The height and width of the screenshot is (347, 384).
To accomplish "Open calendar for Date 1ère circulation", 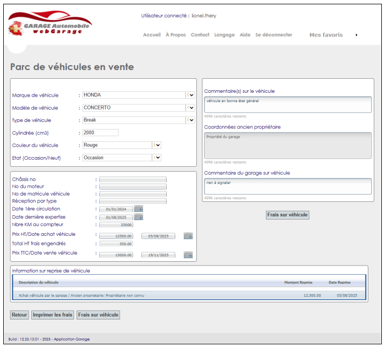I will 139,209.
